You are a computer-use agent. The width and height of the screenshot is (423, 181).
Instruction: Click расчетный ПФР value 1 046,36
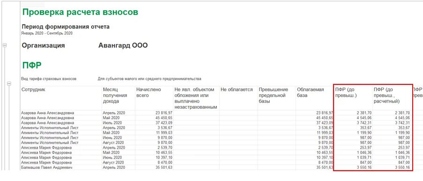(402, 153)
